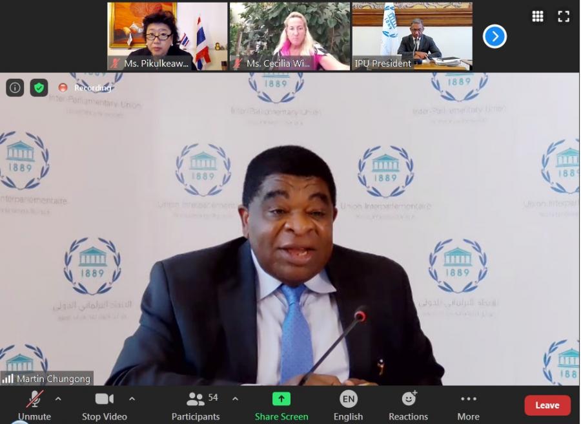Switch to gallery view grid icon
Screen dimensions: 581x424
pos(537,17)
